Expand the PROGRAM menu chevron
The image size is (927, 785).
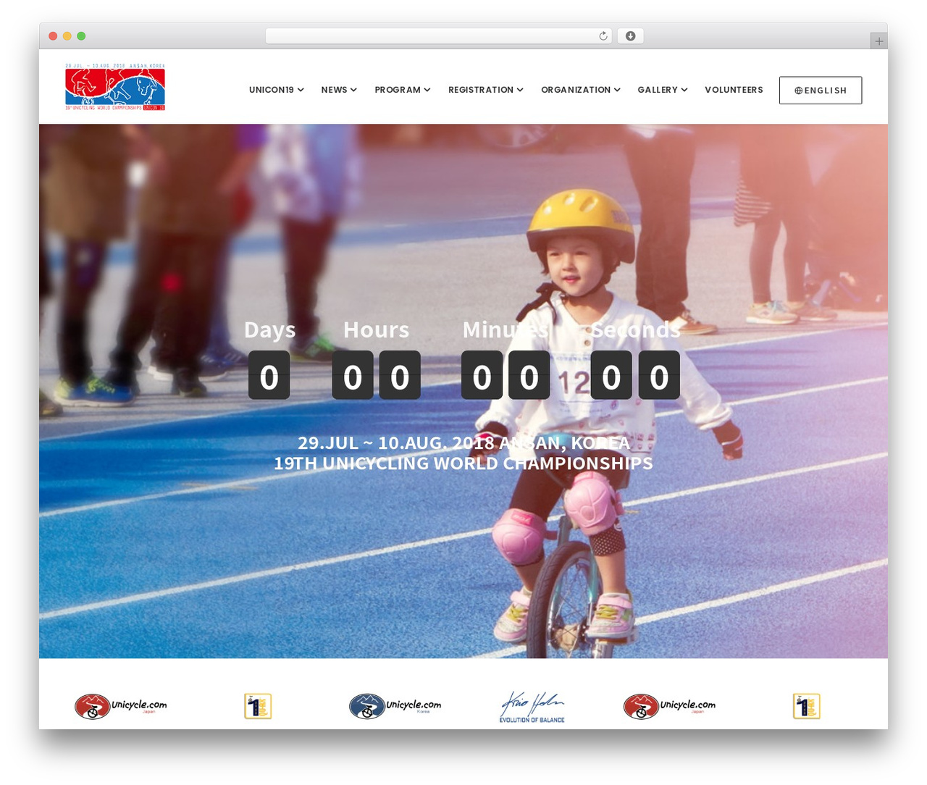427,90
